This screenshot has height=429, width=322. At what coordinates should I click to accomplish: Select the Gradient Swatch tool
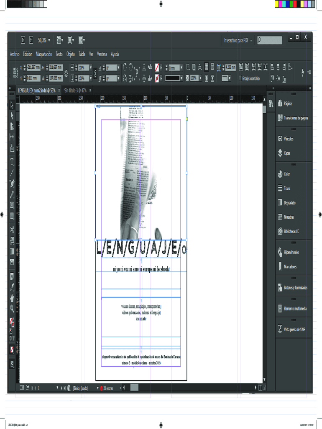click(x=12, y=251)
